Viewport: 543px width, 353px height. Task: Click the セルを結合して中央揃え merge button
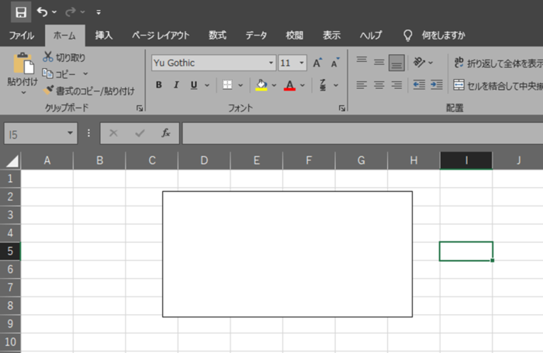coord(498,84)
